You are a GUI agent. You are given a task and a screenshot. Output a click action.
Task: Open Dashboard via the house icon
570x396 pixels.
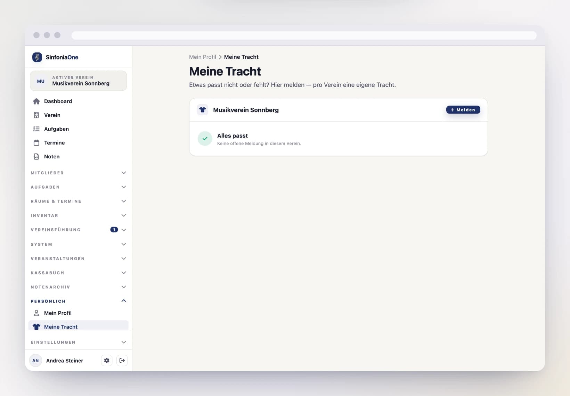coord(36,101)
